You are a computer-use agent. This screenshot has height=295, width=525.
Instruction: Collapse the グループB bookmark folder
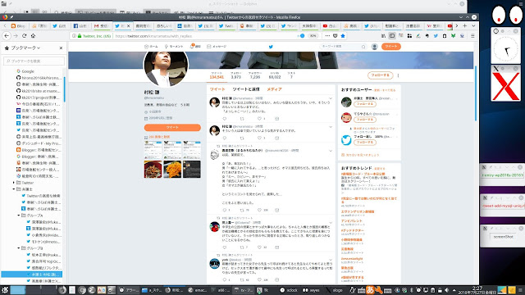[19, 248]
